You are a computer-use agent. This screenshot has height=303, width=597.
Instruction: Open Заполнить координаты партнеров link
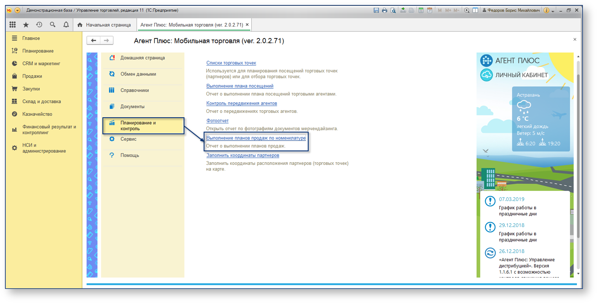point(243,155)
